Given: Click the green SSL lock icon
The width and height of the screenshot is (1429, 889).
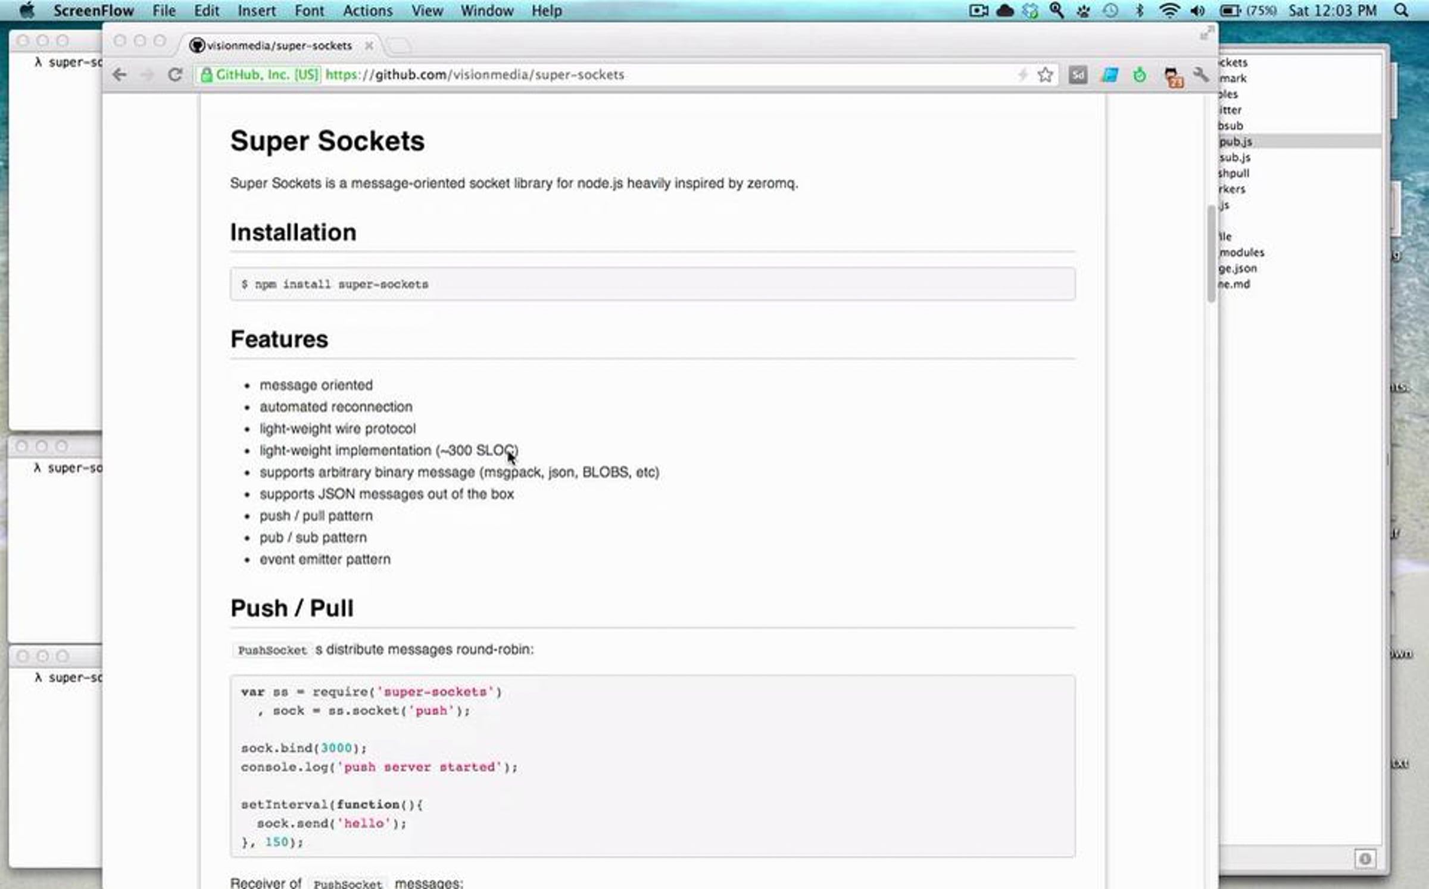Looking at the screenshot, I should click(207, 75).
